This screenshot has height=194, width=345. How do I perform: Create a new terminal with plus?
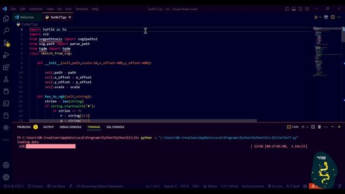pyautogui.click(x=303, y=127)
